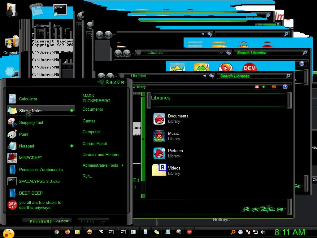Click the smiley Start orb

[x=8, y=233]
